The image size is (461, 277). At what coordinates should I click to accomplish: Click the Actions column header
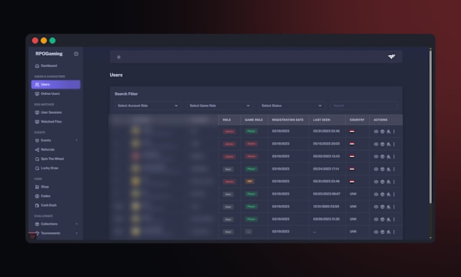coord(380,120)
